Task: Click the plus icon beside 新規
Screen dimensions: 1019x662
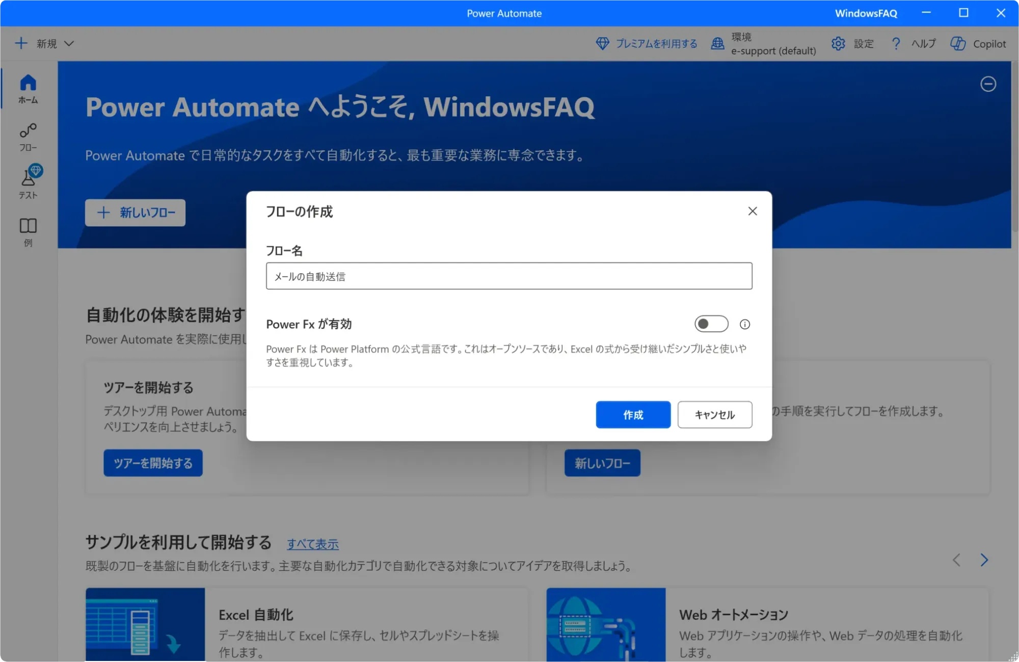Action: [21, 43]
